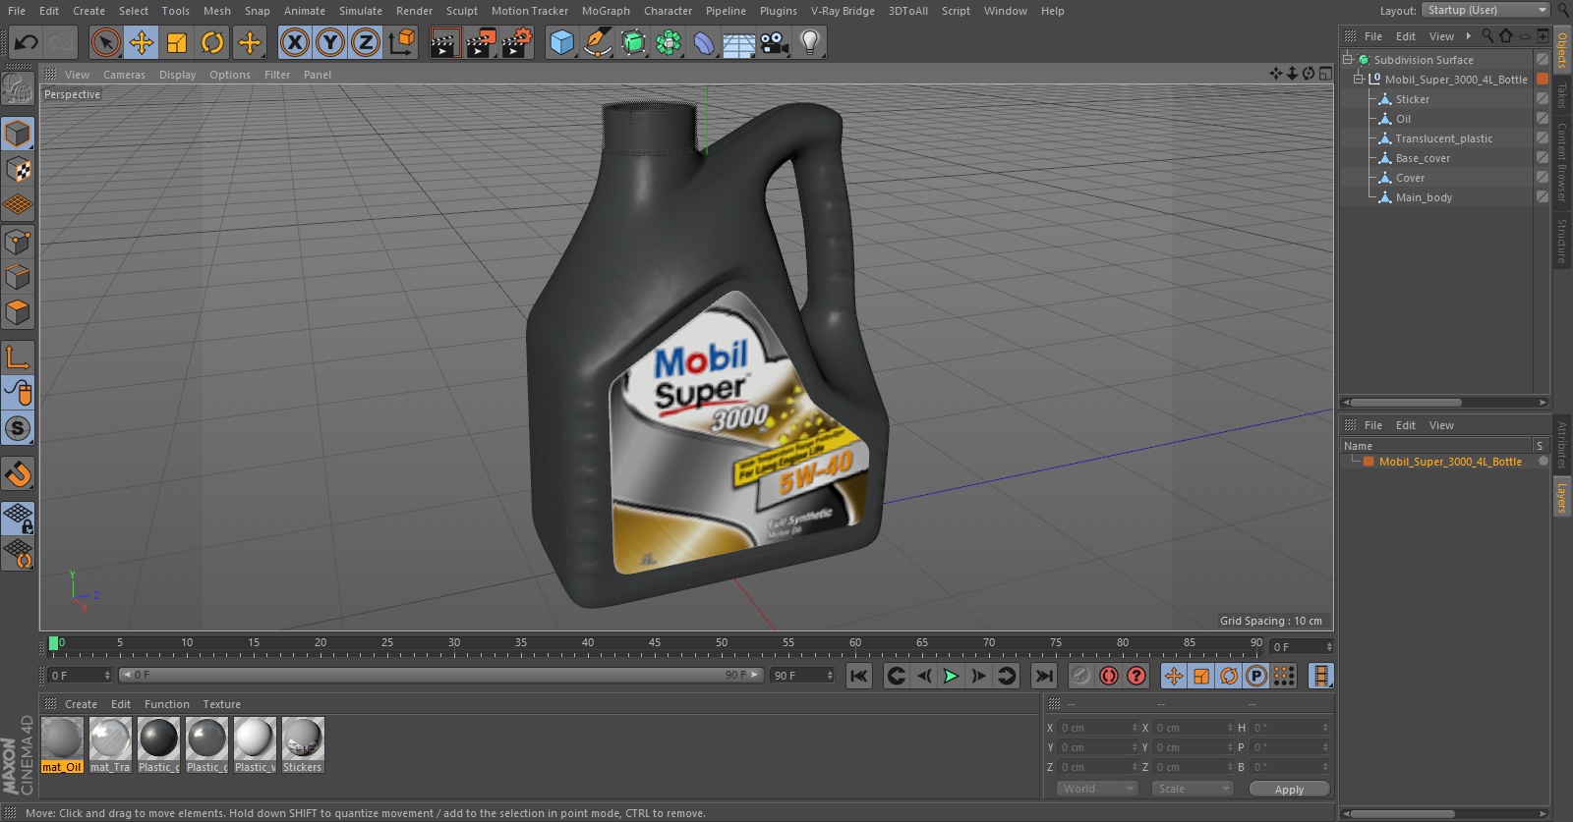
Task: Go to end of animation
Action: pyautogui.click(x=1044, y=676)
